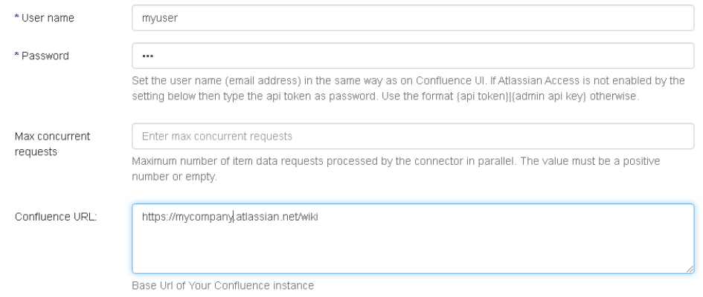This screenshot has height=297, width=703.
Task: Click the red asterisk beside Password
Action: pos(15,56)
